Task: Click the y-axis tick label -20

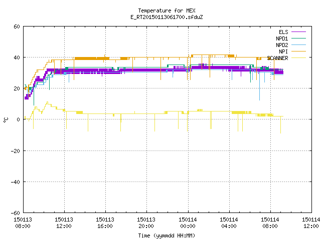Action: tap(16, 151)
